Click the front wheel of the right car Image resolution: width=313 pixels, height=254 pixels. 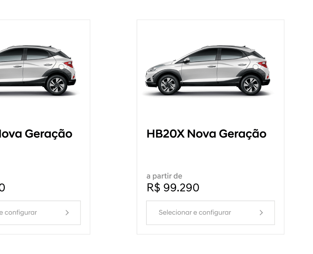[x=168, y=84]
